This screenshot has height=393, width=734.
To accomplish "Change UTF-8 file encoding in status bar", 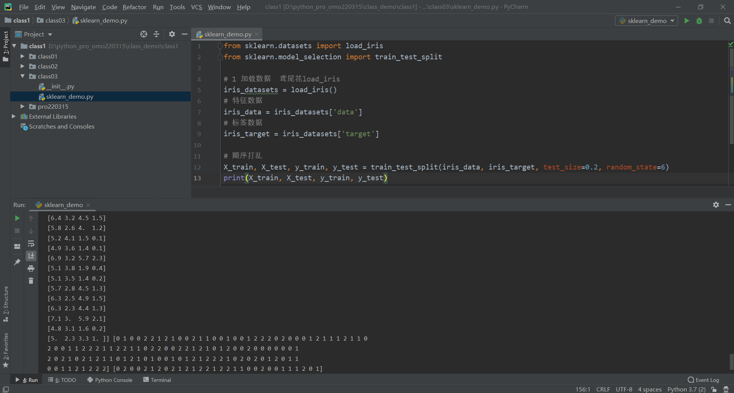I will click(x=624, y=389).
